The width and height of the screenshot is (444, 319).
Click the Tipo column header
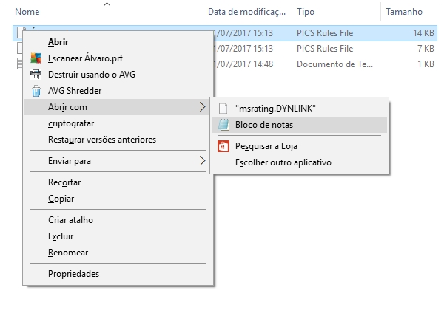tap(305, 12)
